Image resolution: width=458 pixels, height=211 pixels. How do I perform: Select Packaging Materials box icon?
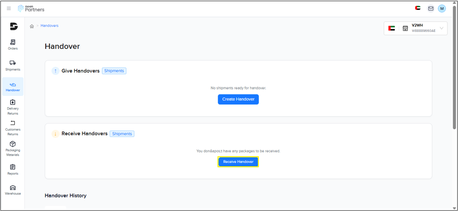(x=13, y=148)
